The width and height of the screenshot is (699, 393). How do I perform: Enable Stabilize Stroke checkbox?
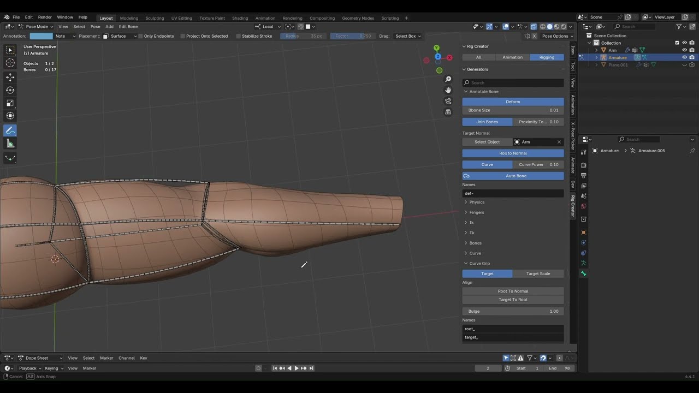click(238, 36)
